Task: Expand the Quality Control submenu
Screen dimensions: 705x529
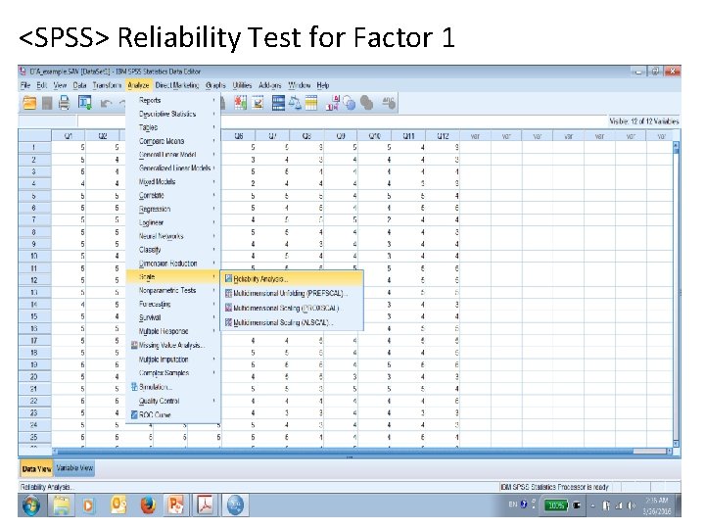Action: [173, 401]
